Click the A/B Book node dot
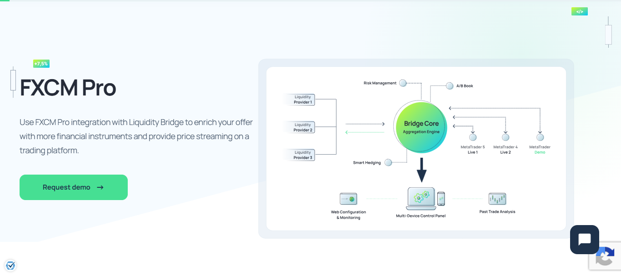This screenshot has height=276, width=621. [450, 85]
